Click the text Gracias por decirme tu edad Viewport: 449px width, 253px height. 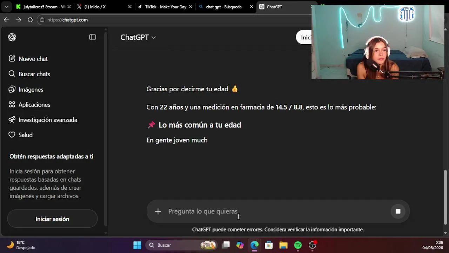pyautogui.click(x=187, y=89)
